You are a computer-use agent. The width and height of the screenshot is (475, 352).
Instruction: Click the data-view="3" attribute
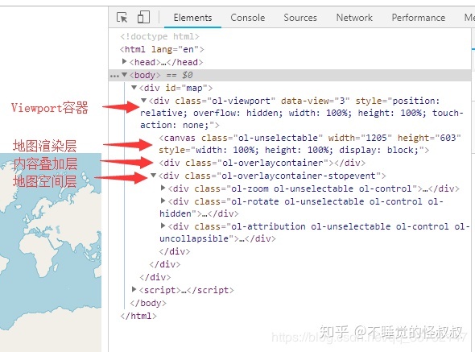pyautogui.click(x=315, y=101)
